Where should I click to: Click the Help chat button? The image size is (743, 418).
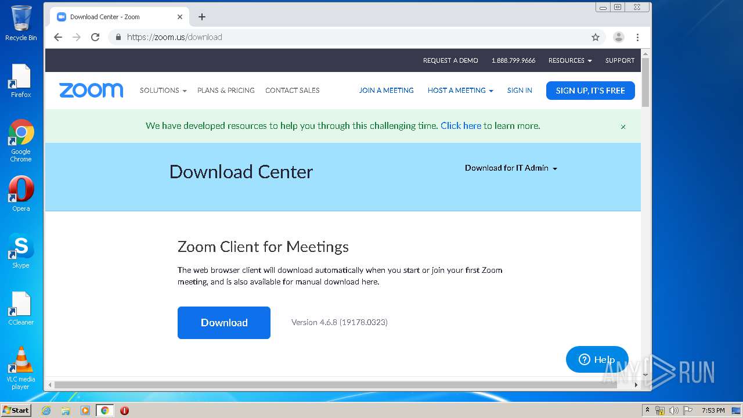click(x=597, y=359)
